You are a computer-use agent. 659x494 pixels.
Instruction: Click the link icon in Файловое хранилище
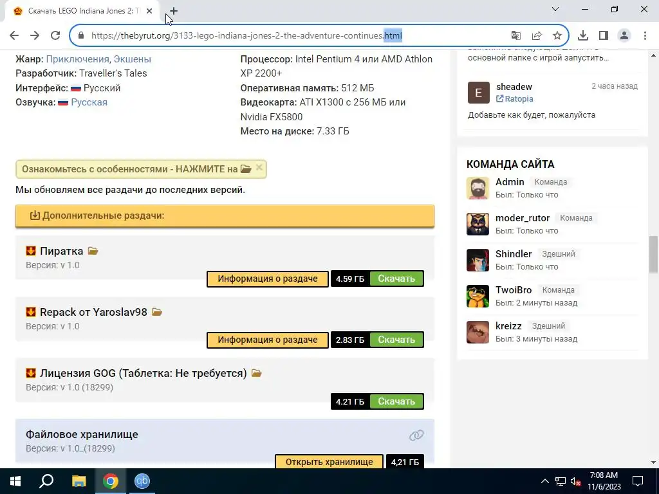pos(416,435)
